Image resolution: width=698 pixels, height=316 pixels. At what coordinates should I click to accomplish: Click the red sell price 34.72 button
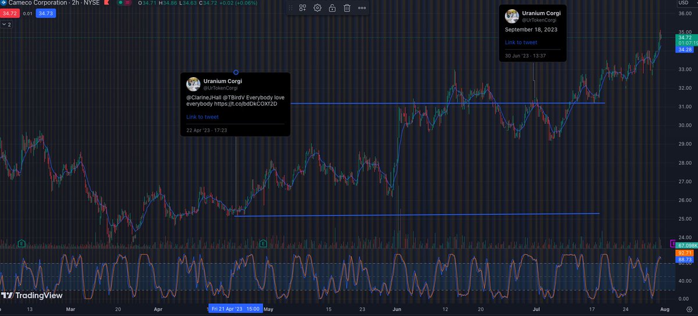(10, 13)
